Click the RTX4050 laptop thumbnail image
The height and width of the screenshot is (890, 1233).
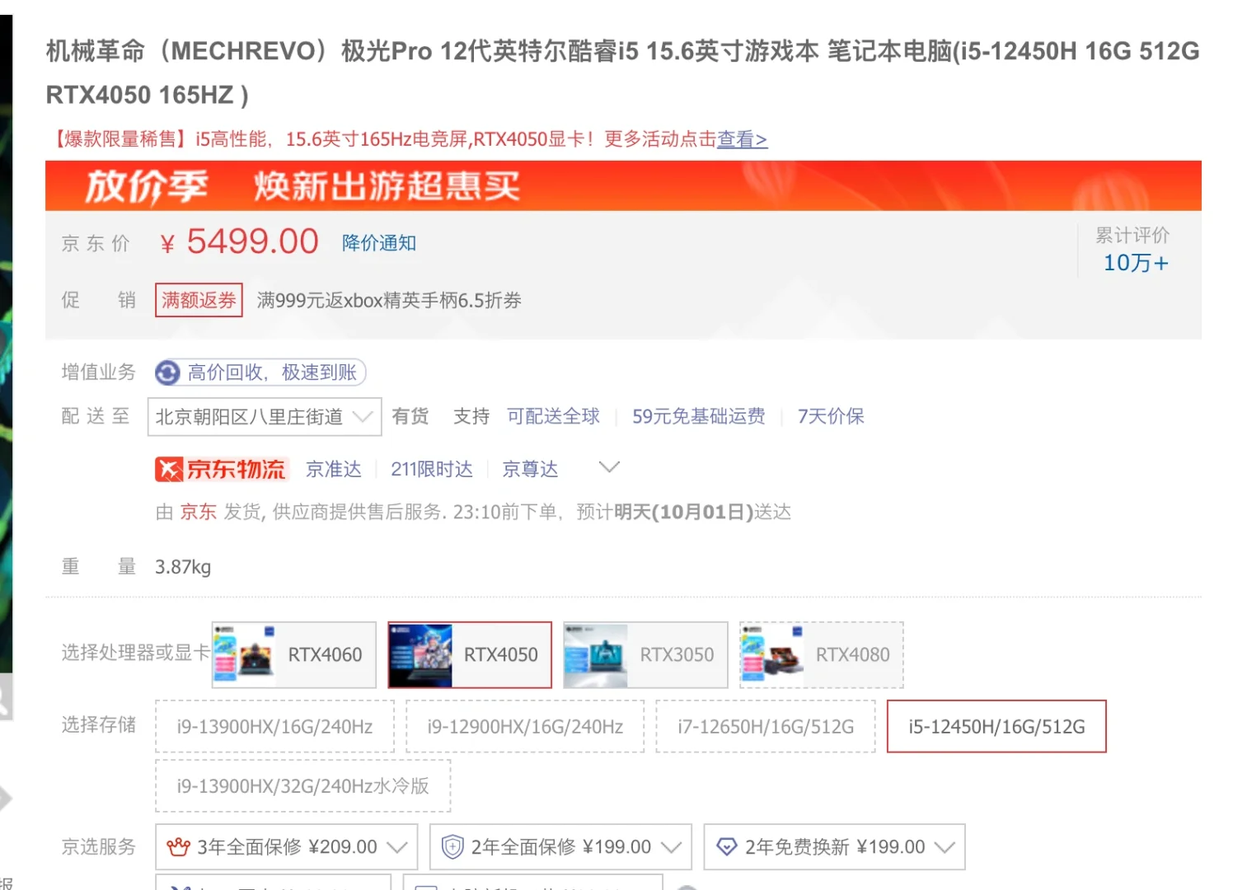420,655
